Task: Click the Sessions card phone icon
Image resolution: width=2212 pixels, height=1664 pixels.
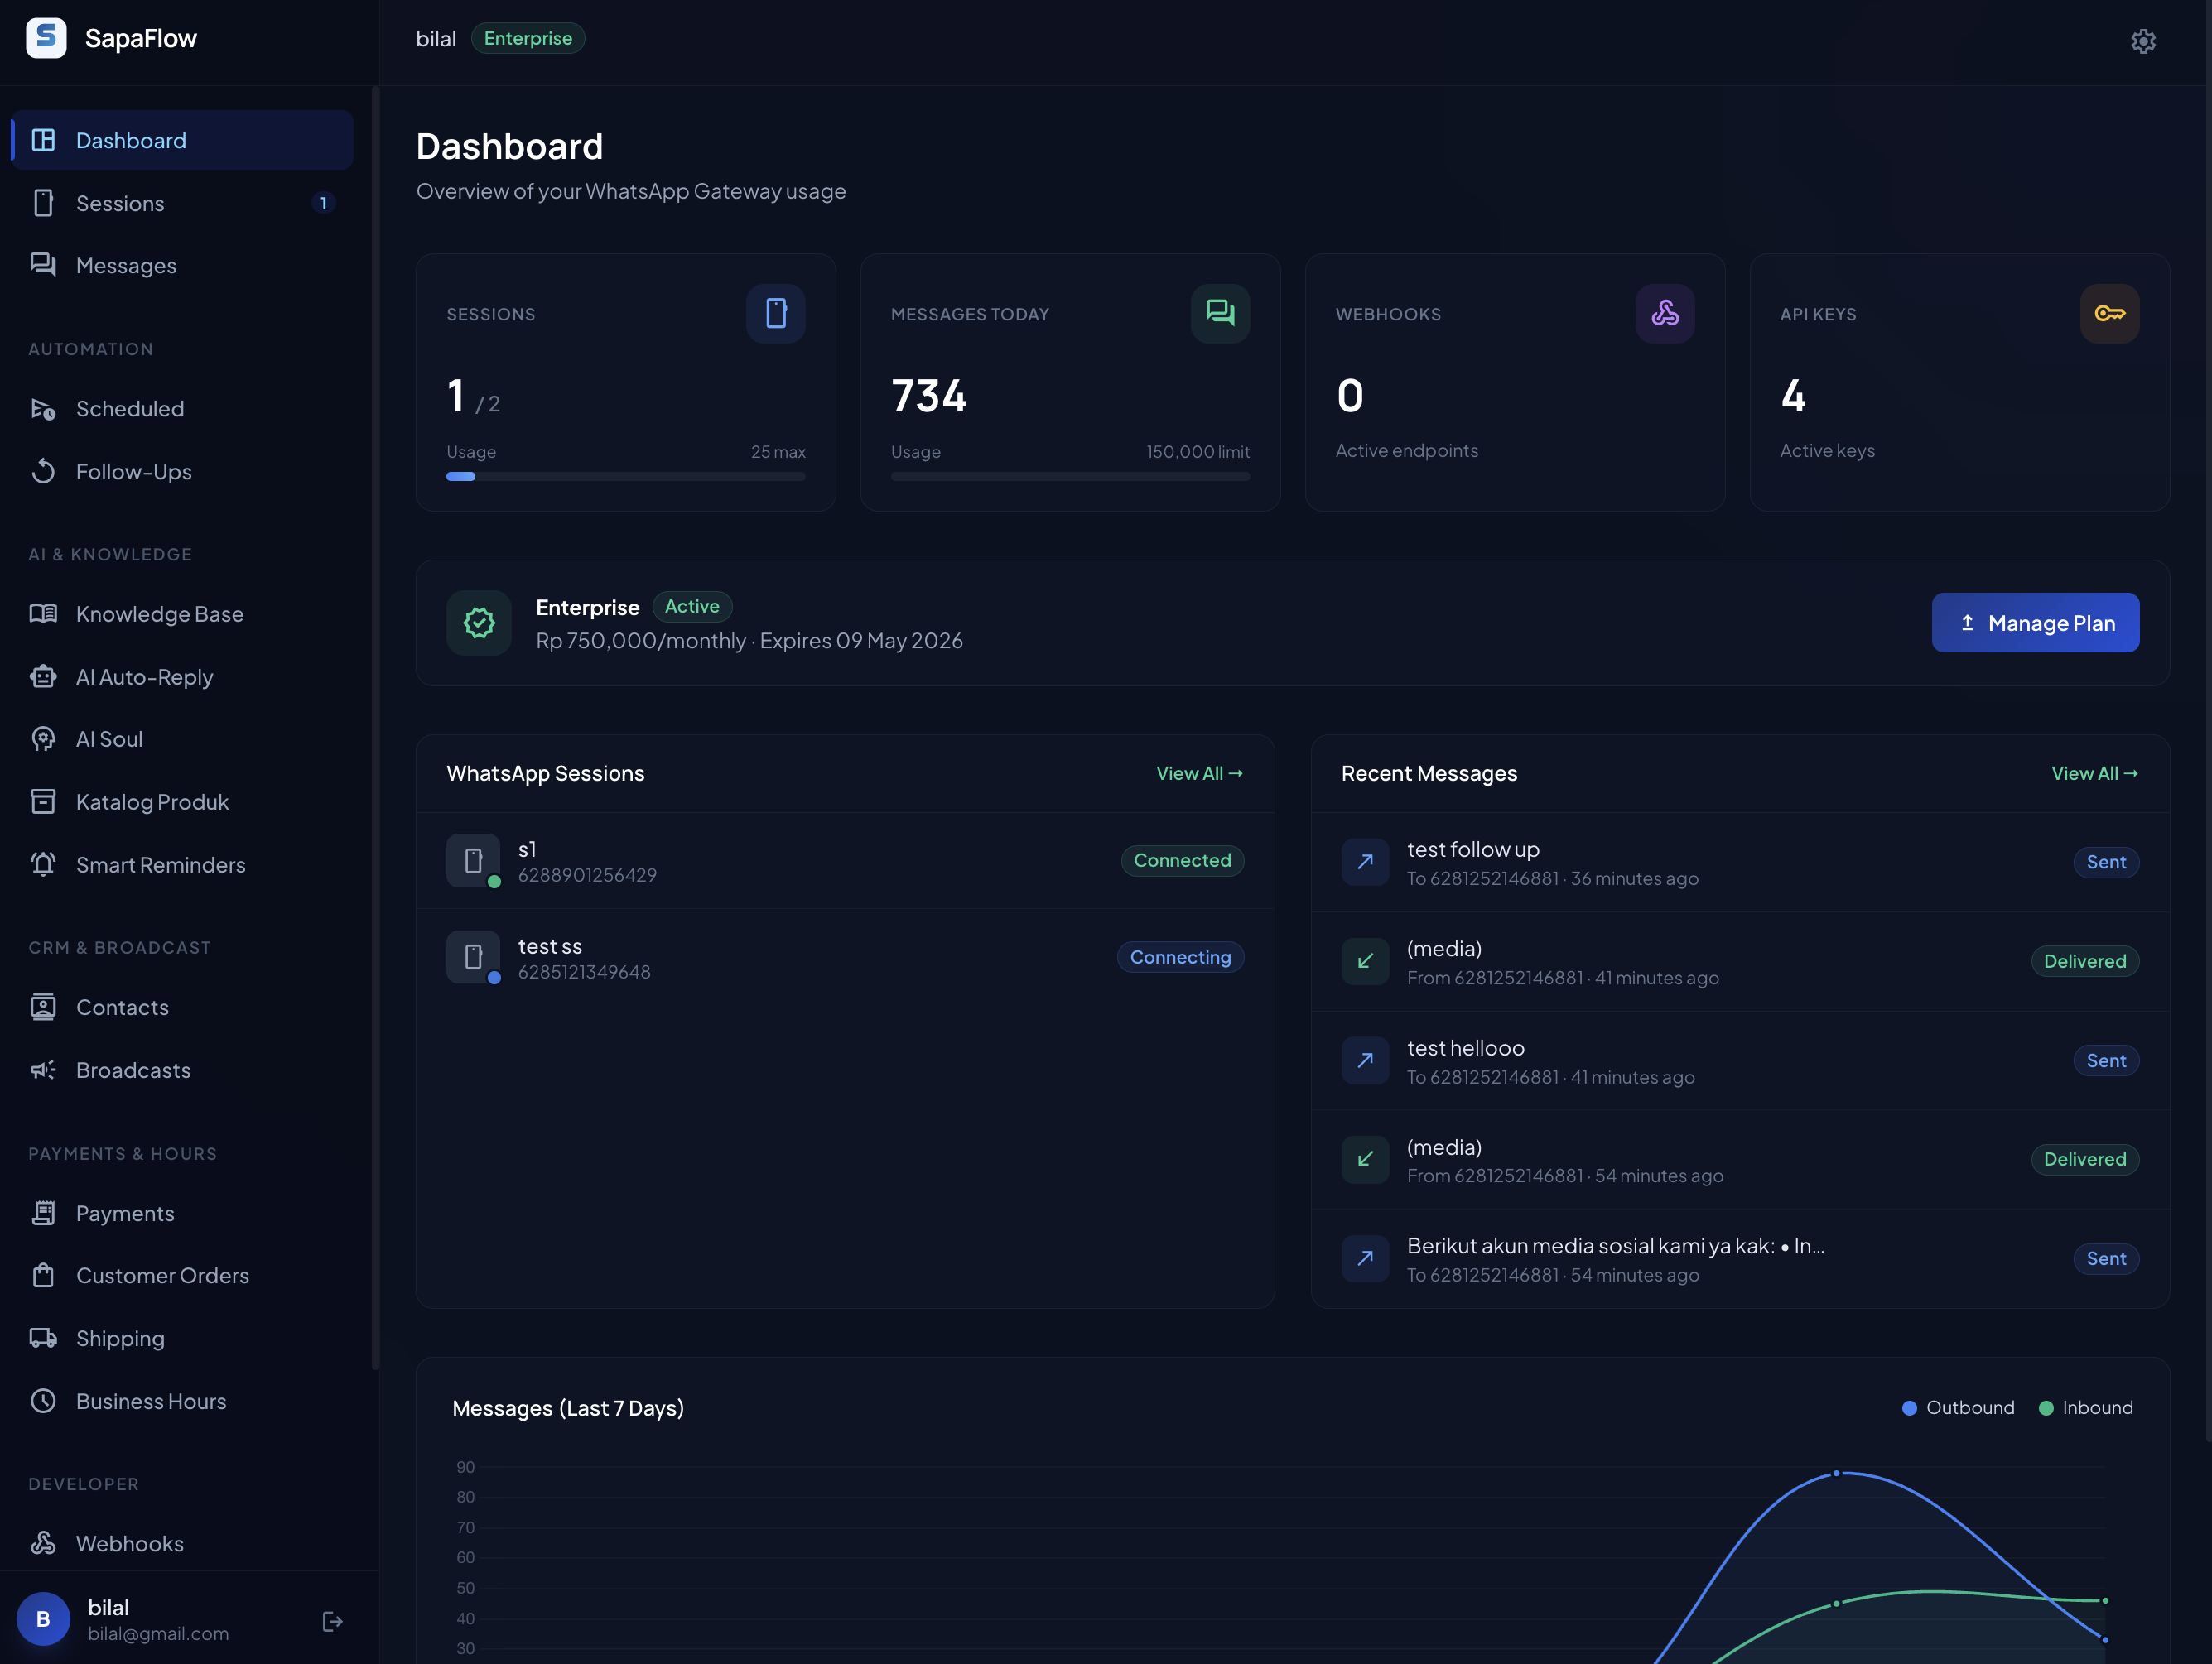Action: (x=775, y=314)
